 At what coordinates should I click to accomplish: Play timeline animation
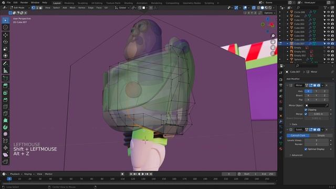143,174
